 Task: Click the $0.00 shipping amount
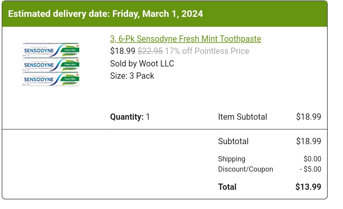pos(312,159)
